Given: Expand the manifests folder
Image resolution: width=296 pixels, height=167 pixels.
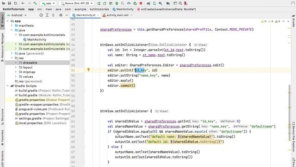Looking at the screenshot, I should click(x=12, y=26).
